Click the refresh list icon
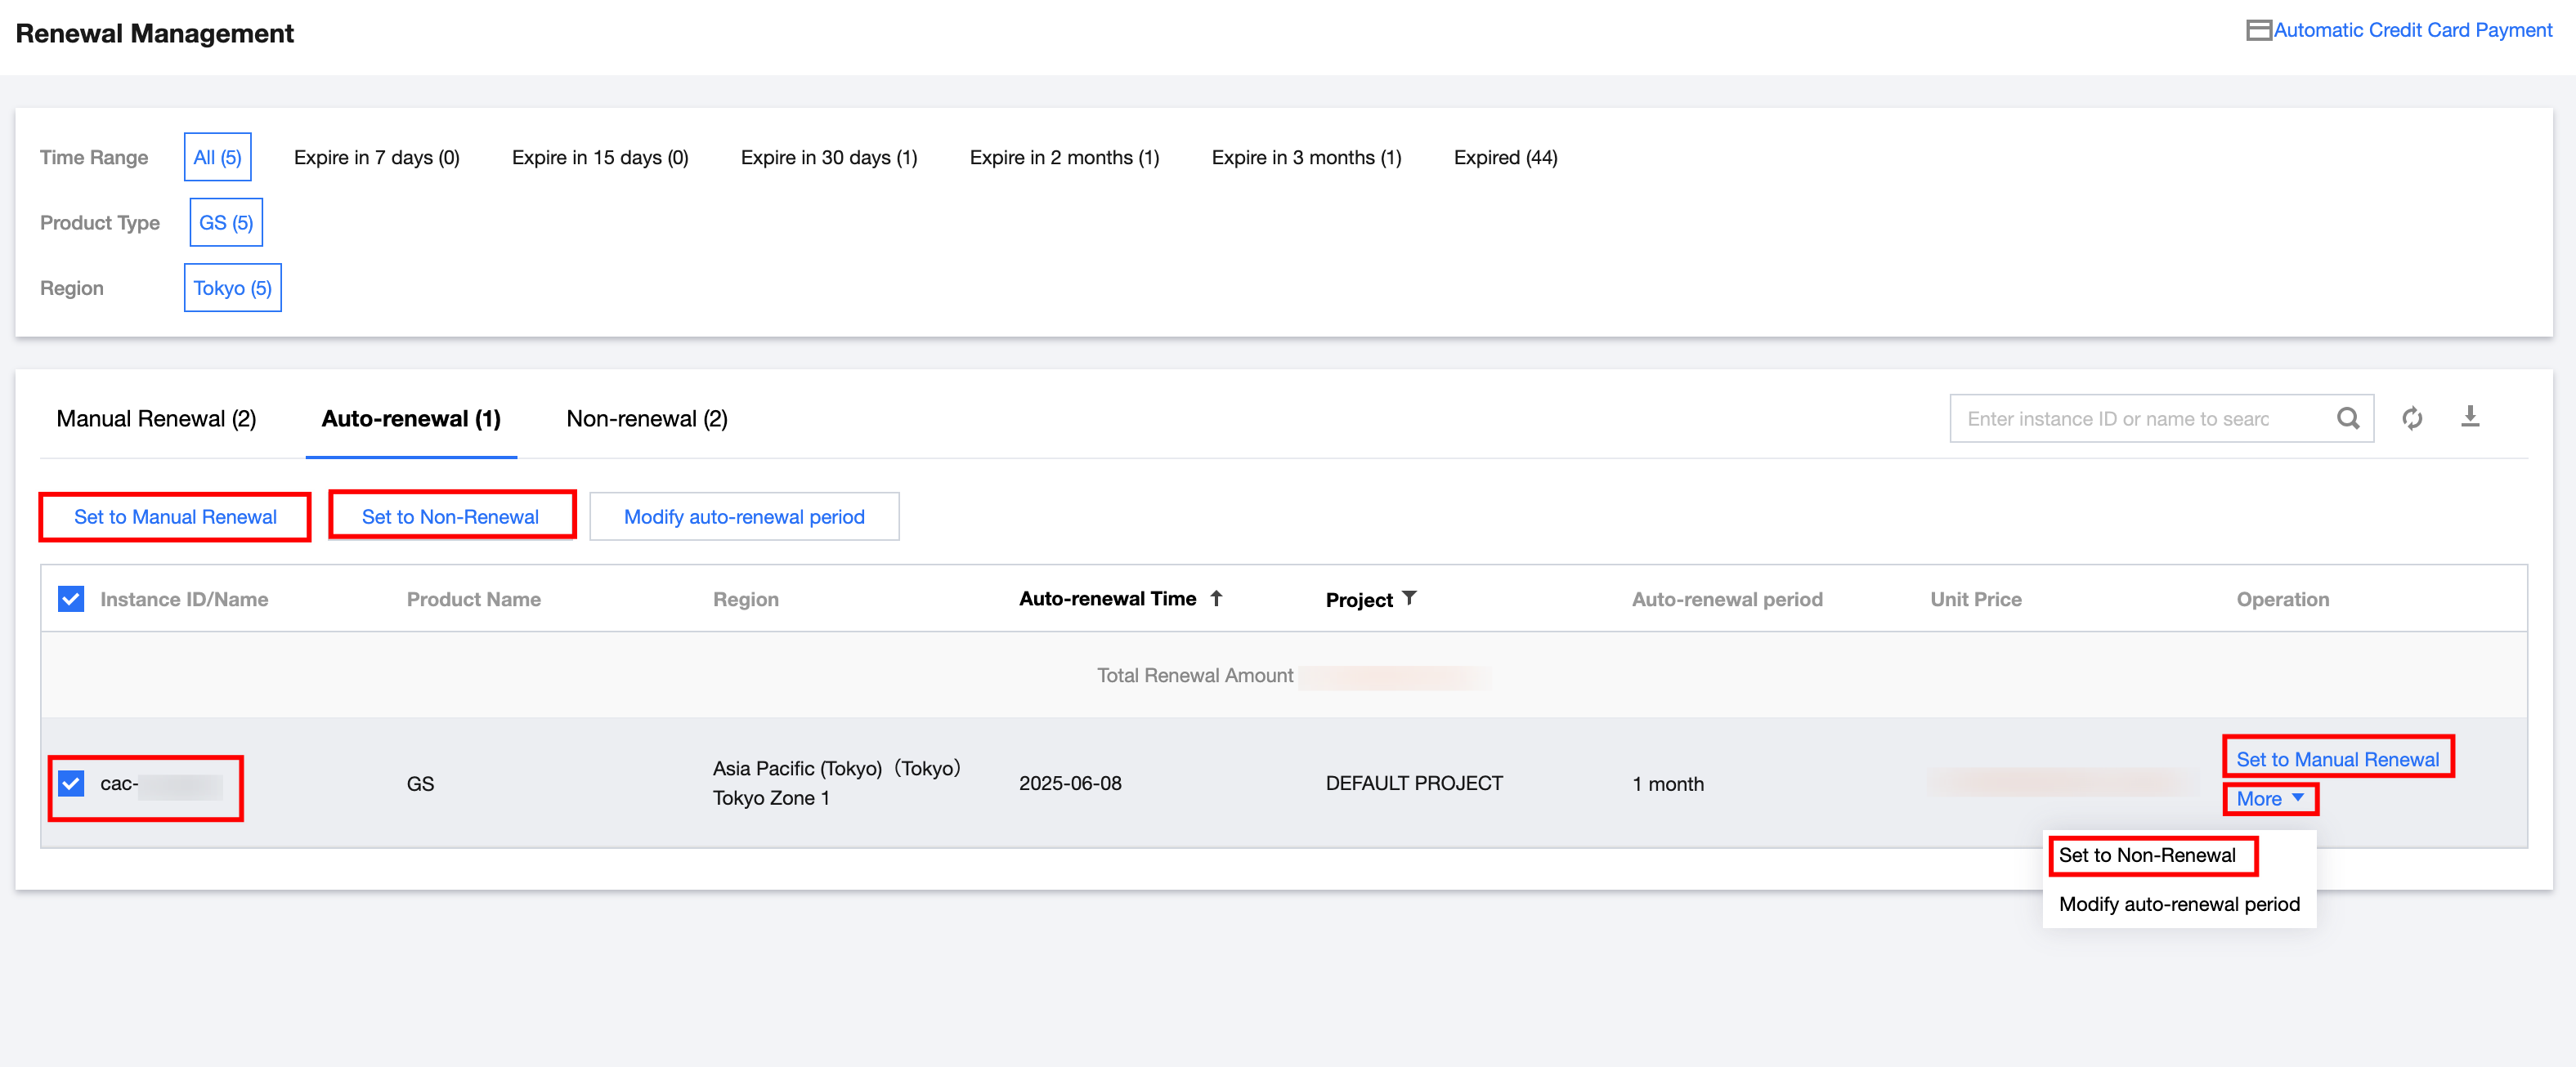This screenshot has height=1067, width=2576. pyautogui.click(x=2412, y=418)
